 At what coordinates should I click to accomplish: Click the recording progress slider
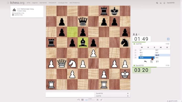[x=90, y=100]
